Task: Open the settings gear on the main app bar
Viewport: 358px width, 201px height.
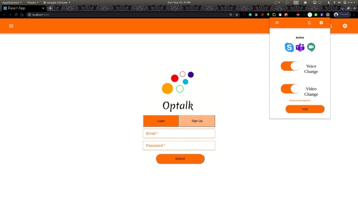Action: tap(345, 26)
